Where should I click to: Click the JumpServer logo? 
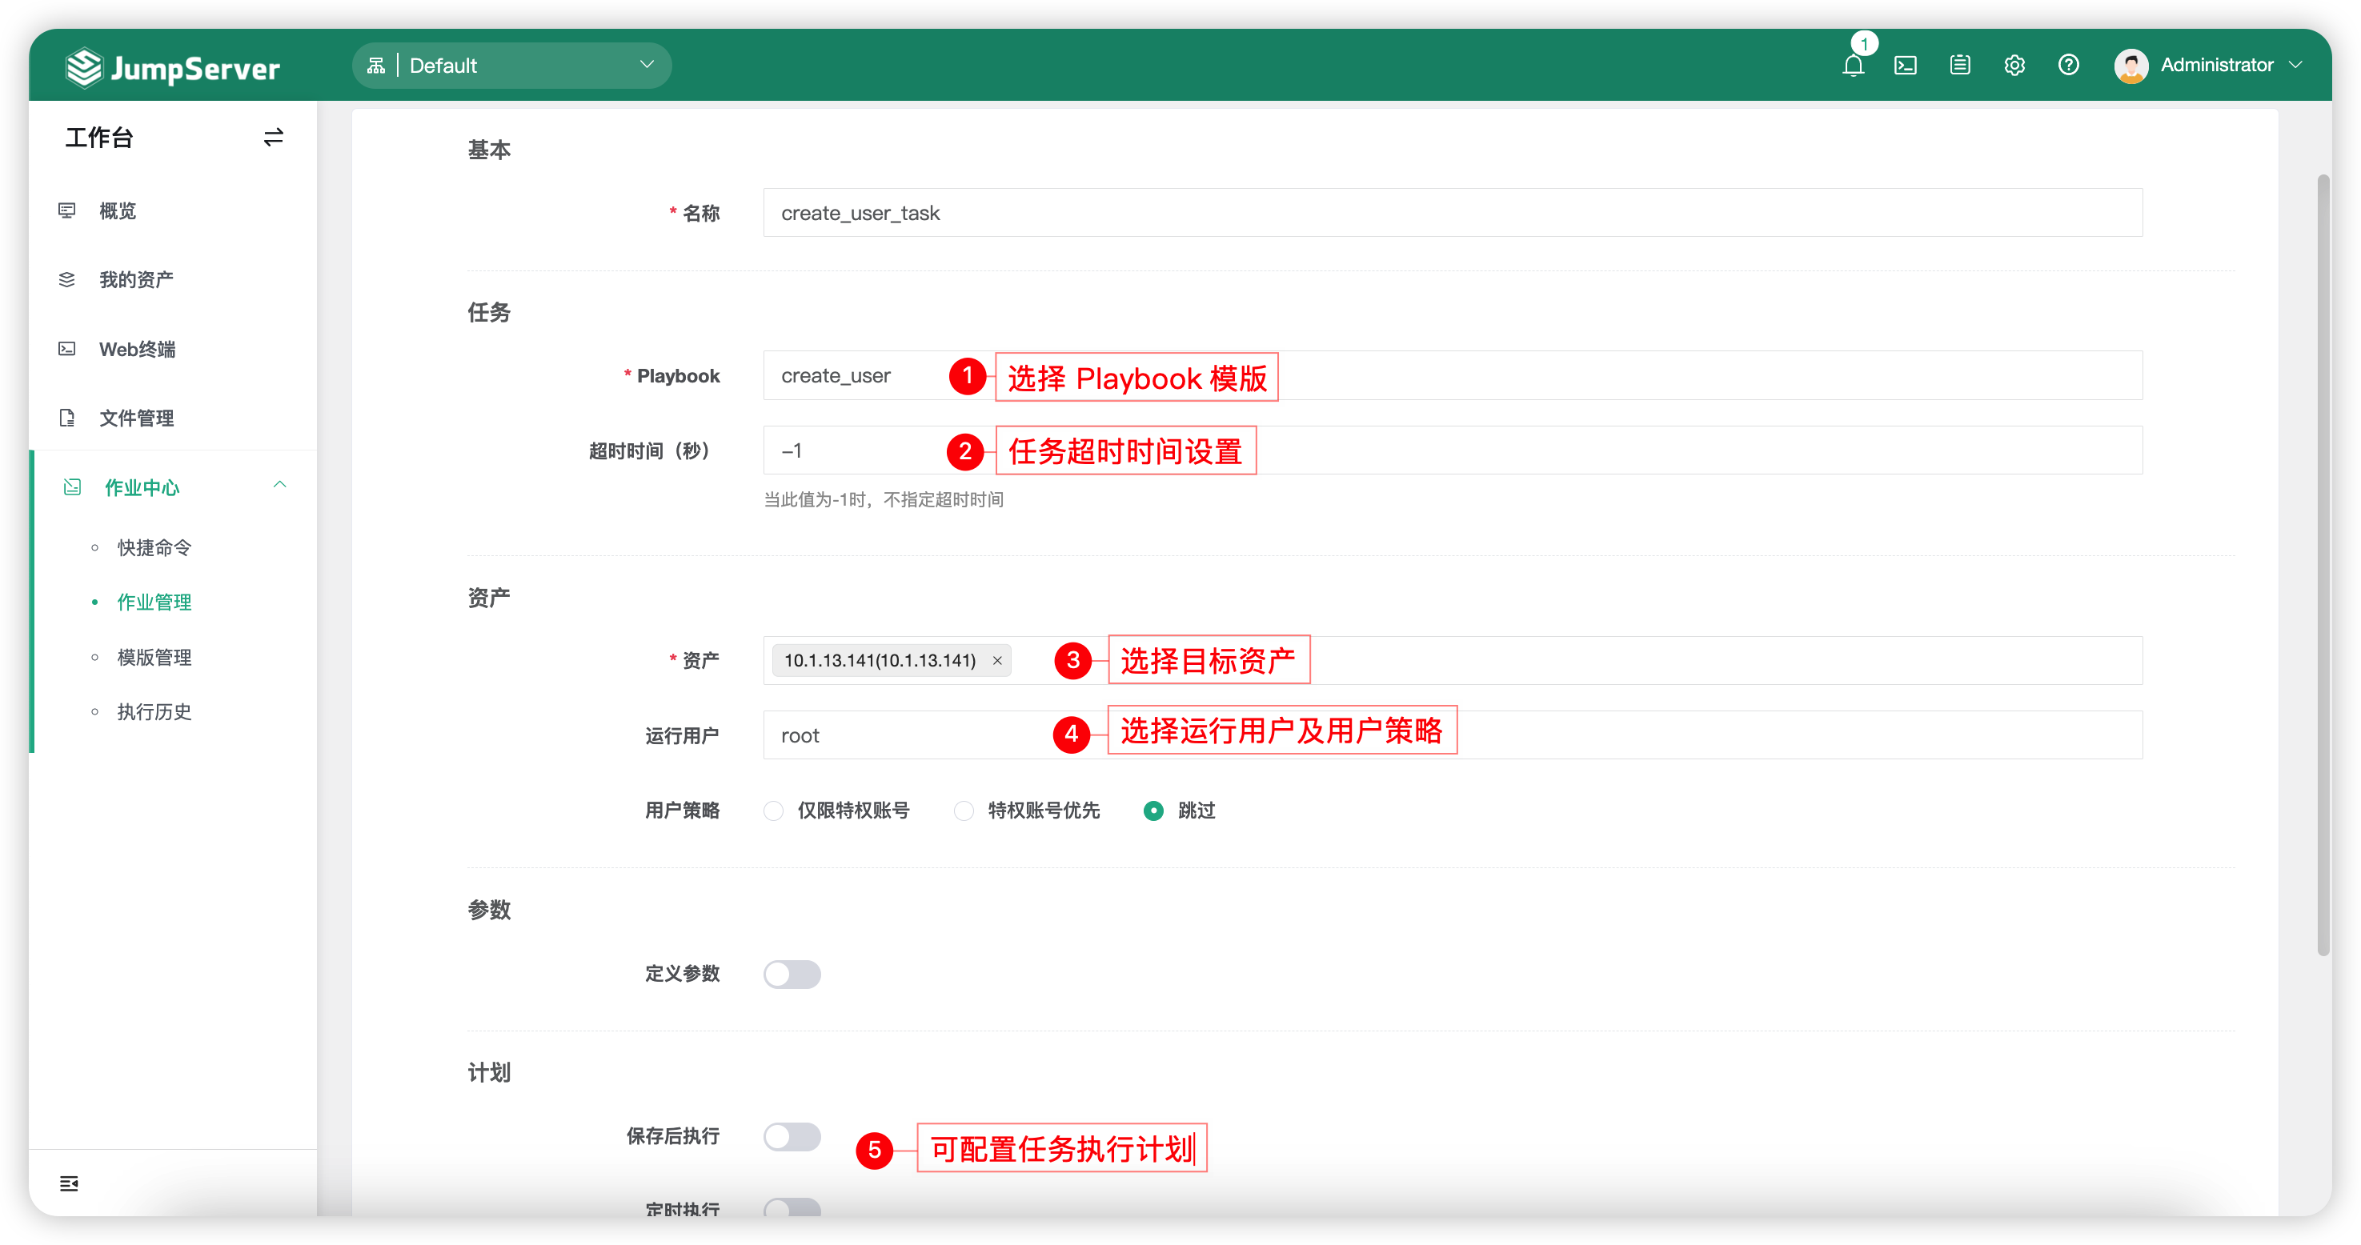click(172, 67)
